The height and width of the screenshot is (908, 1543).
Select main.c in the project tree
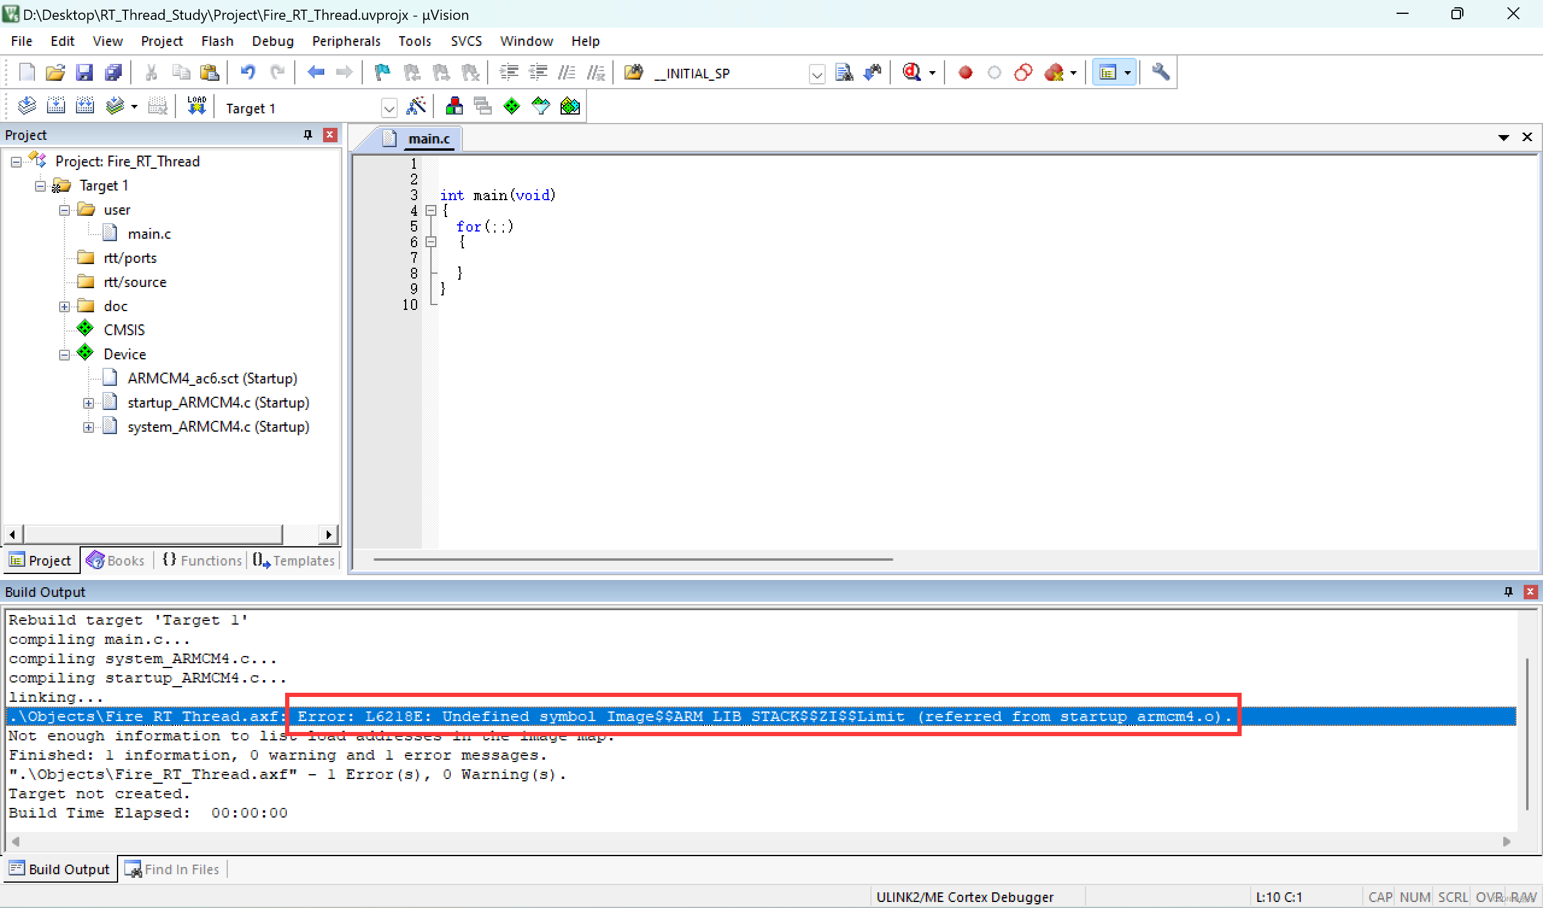tap(149, 234)
